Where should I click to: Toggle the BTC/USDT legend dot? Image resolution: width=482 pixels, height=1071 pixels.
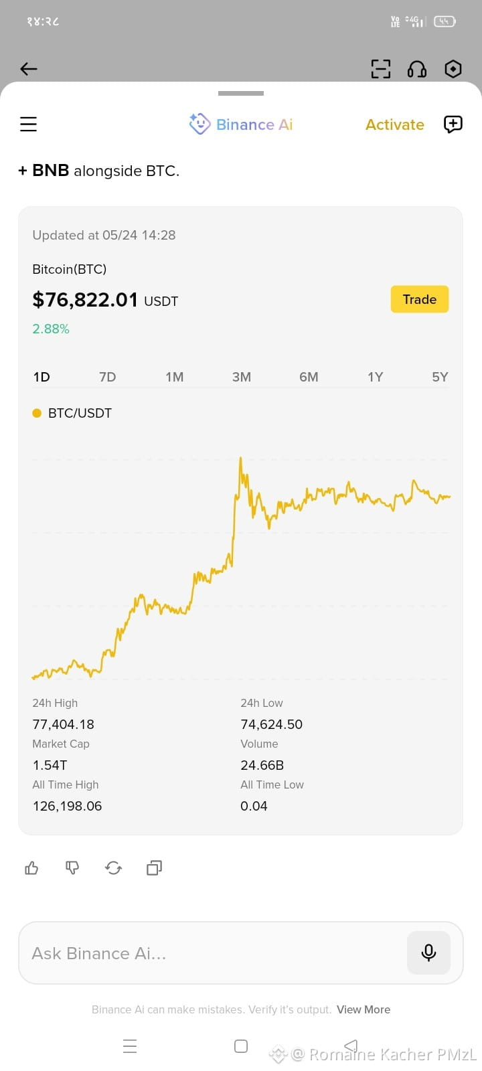pyautogui.click(x=37, y=413)
